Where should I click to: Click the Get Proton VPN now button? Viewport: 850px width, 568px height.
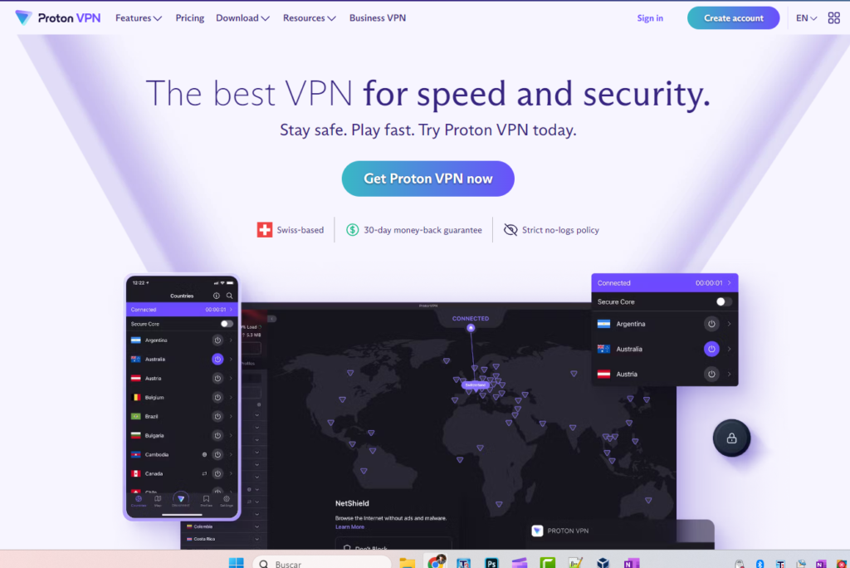tap(427, 179)
